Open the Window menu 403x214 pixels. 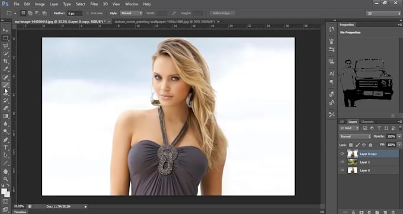tap(132, 4)
